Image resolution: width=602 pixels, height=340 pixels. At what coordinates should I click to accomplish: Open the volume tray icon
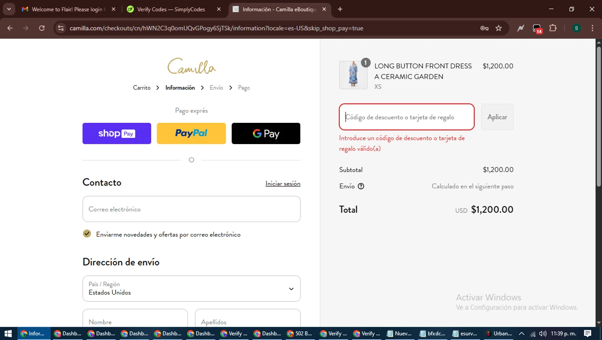click(543, 334)
